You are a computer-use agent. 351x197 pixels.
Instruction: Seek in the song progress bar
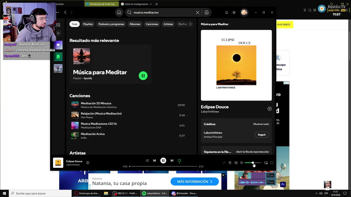click(163, 166)
